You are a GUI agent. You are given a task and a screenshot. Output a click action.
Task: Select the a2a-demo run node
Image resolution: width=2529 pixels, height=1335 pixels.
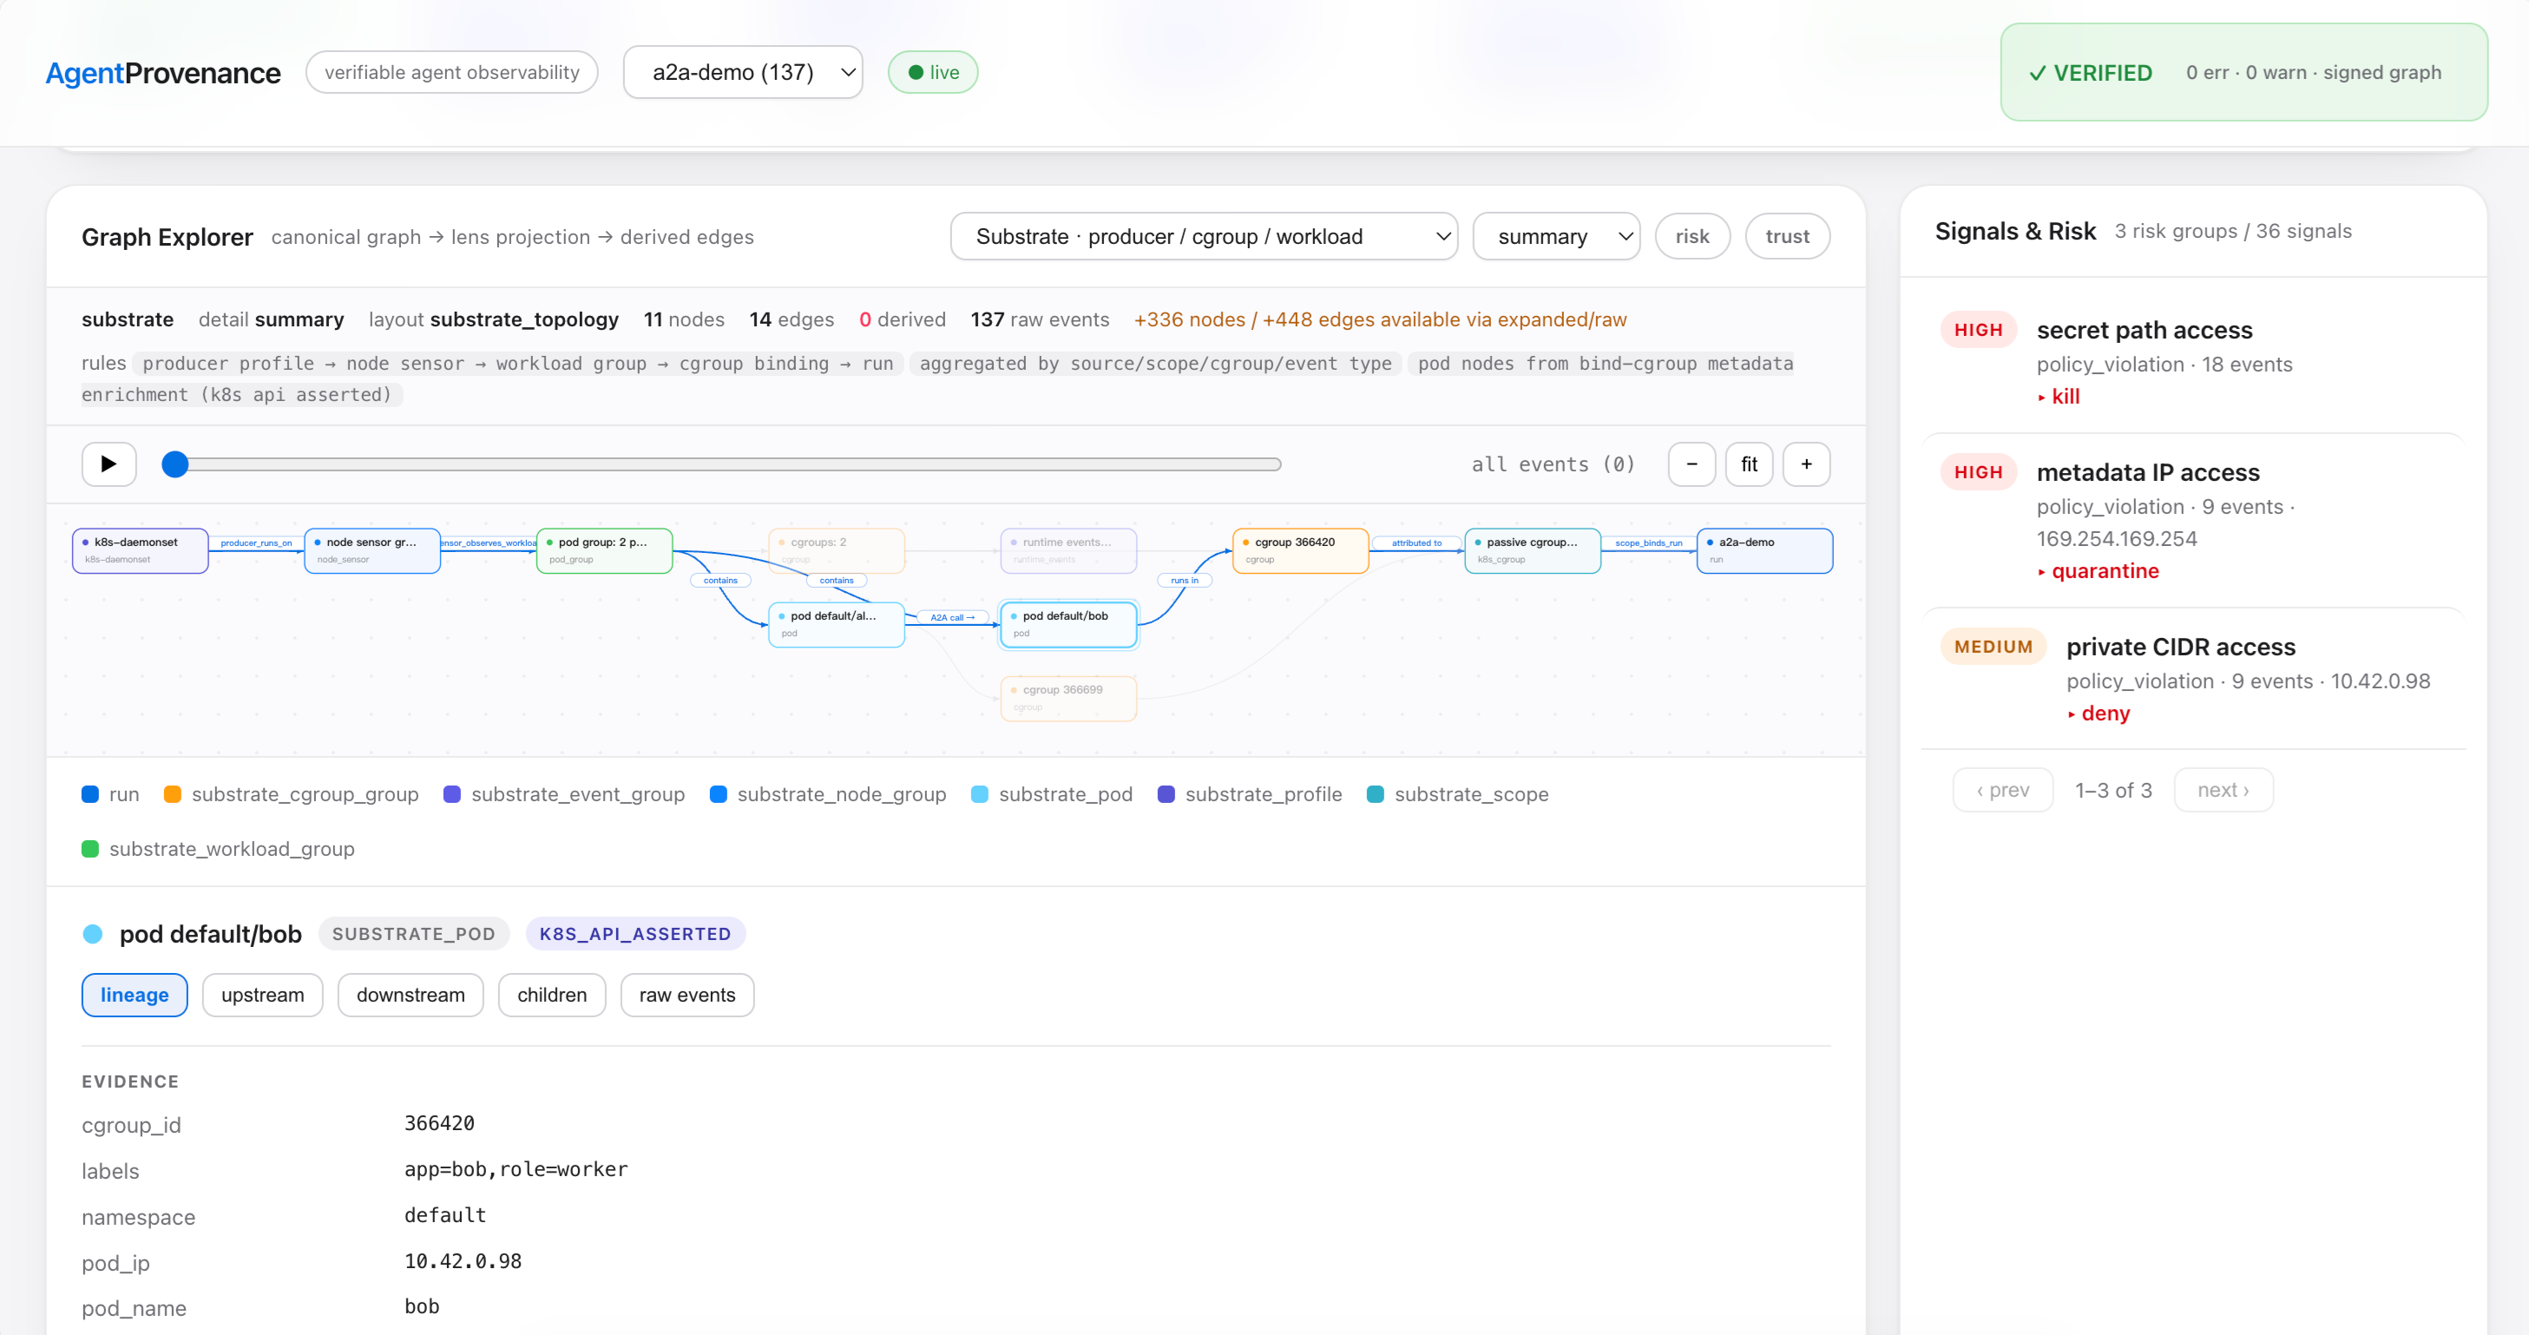click(x=1765, y=550)
